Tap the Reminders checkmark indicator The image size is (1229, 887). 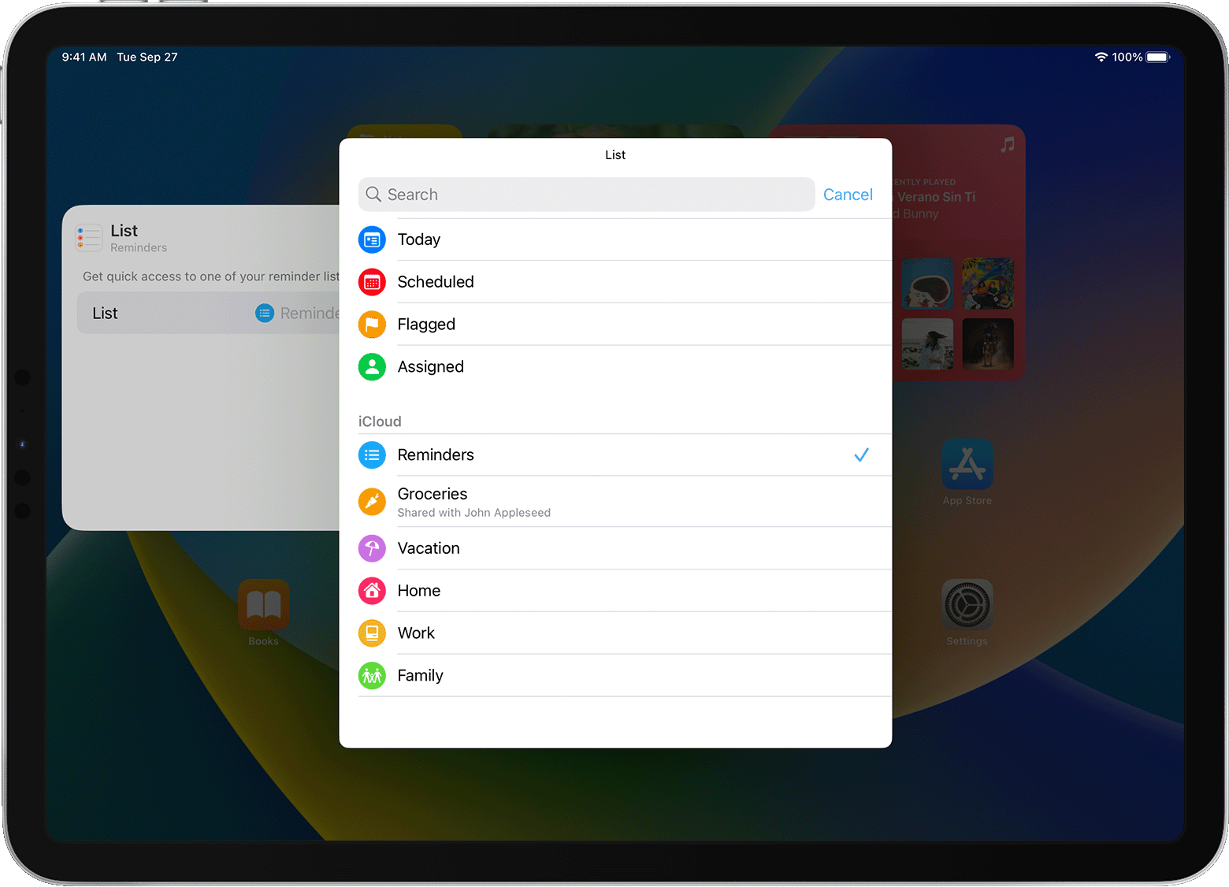click(x=862, y=455)
